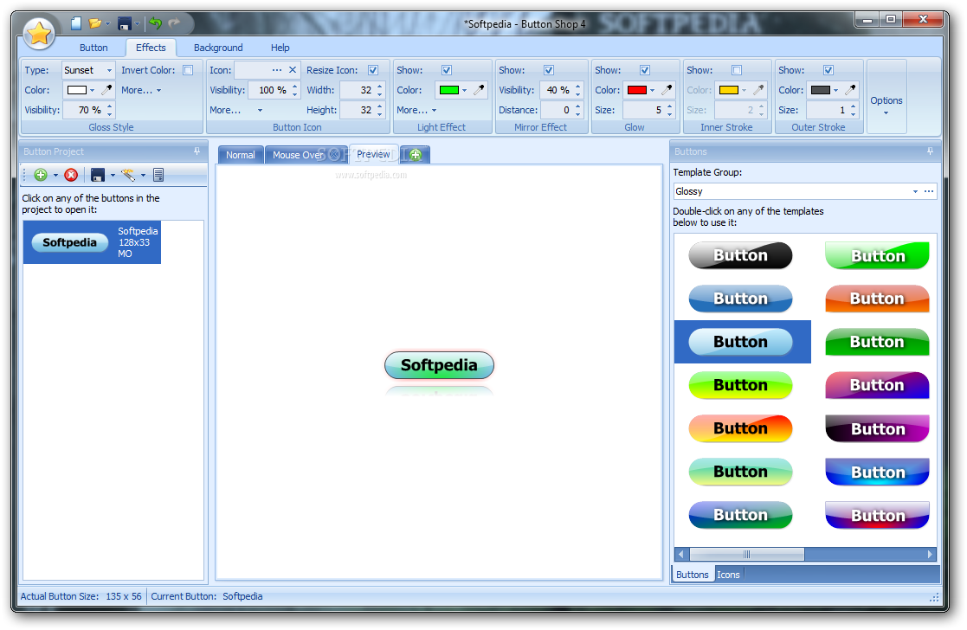This screenshot has height=630, width=967.
Task: Click the red glow color swatch
Action: click(x=636, y=90)
